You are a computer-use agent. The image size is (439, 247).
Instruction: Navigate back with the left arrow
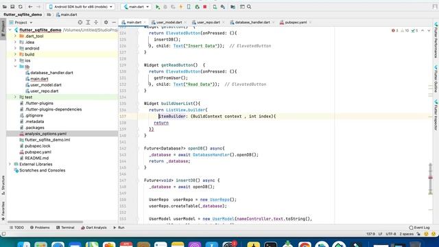[30, 7]
